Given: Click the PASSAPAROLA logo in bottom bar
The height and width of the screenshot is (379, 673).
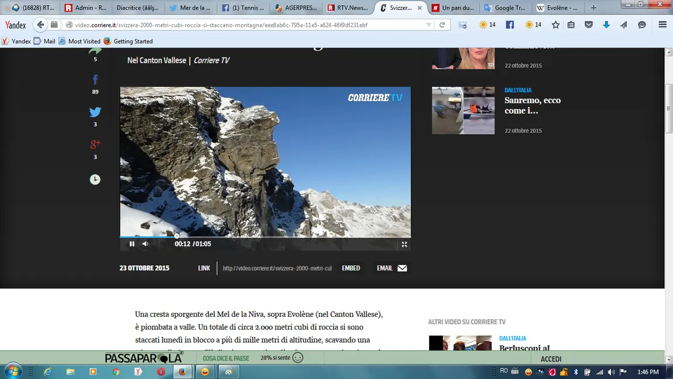Looking at the screenshot, I should coord(144,358).
